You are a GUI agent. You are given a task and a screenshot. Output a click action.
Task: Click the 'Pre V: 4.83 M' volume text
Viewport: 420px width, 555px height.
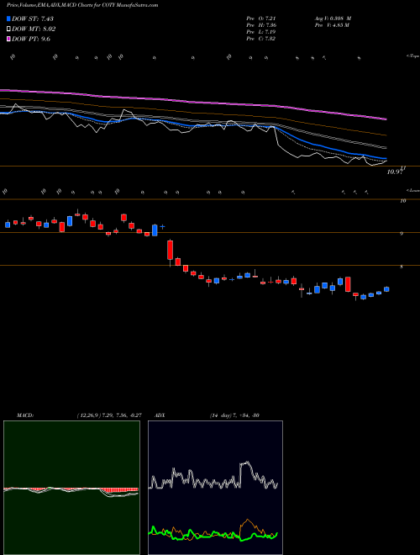[x=332, y=25]
